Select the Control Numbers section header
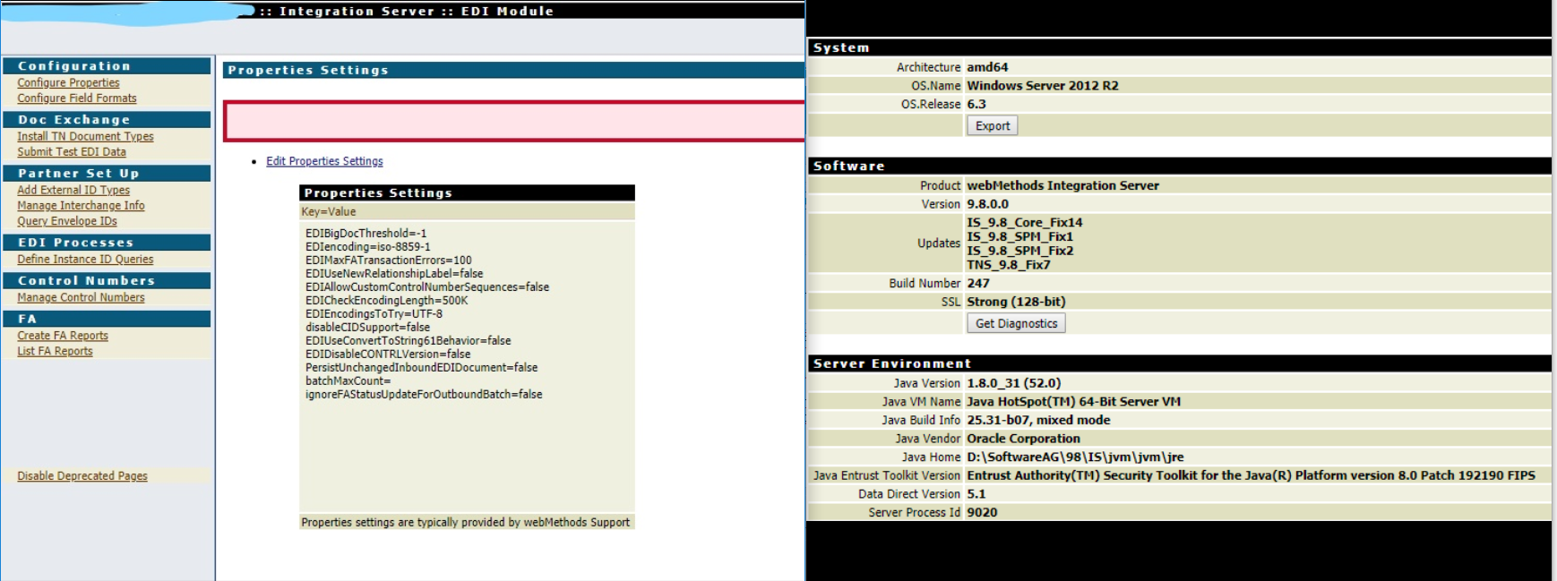This screenshot has width=1557, height=581. click(x=107, y=281)
